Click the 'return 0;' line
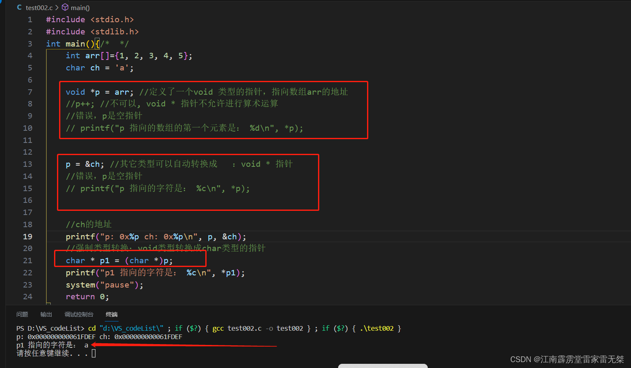The image size is (631, 368). (x=87, y=297)
